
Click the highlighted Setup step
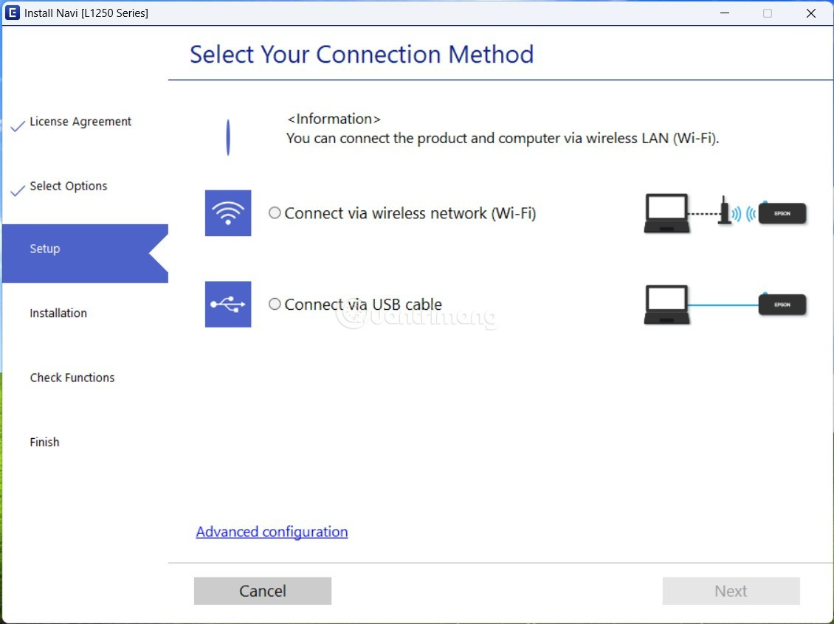coord(45,249)
